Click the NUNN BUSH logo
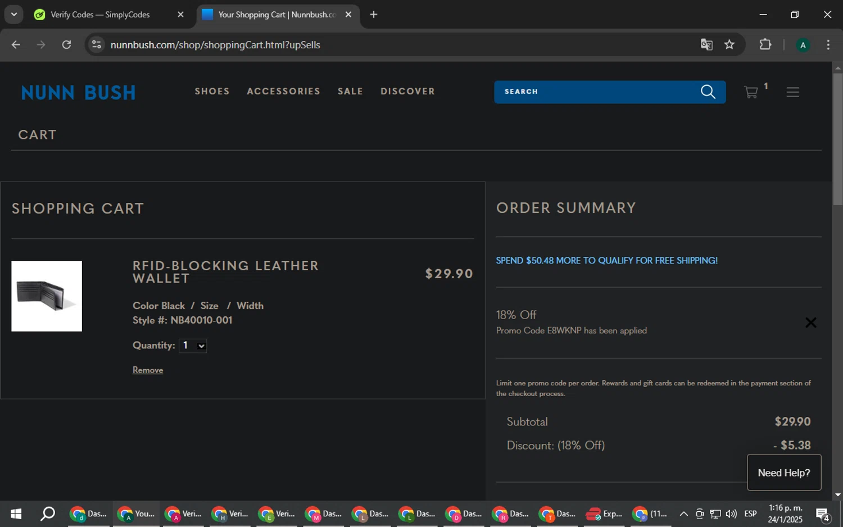 click(79, 93)
